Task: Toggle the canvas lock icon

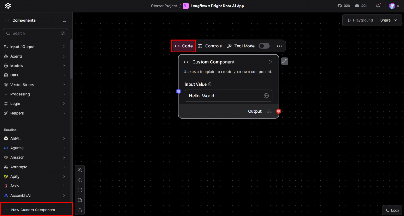Action: click(x=80, y=210)
